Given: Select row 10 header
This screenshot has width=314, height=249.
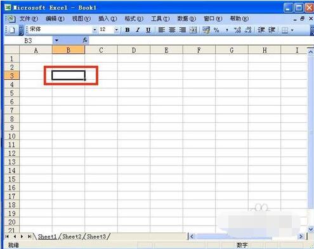Looking at the screenshot, I should (x=12, y=136).
